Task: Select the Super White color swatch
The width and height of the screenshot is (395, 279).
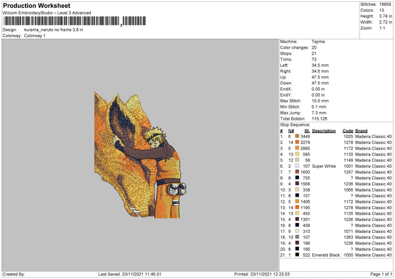Action: point(297,166)
